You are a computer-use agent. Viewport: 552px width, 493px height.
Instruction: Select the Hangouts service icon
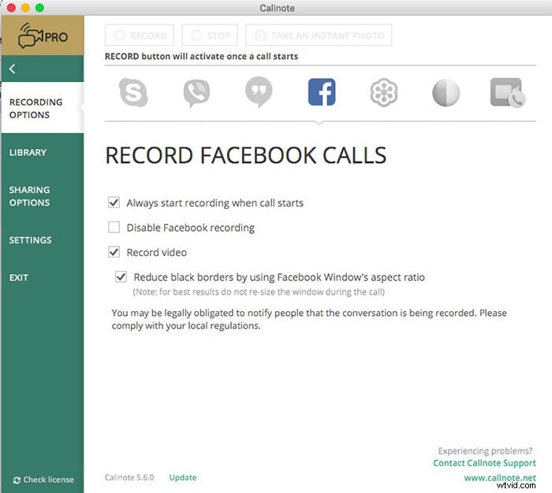(x=259, y=92)
